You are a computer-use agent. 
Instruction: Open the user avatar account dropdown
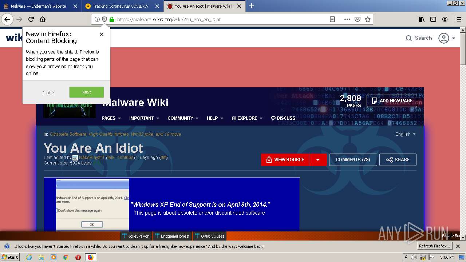coord(447,38)
